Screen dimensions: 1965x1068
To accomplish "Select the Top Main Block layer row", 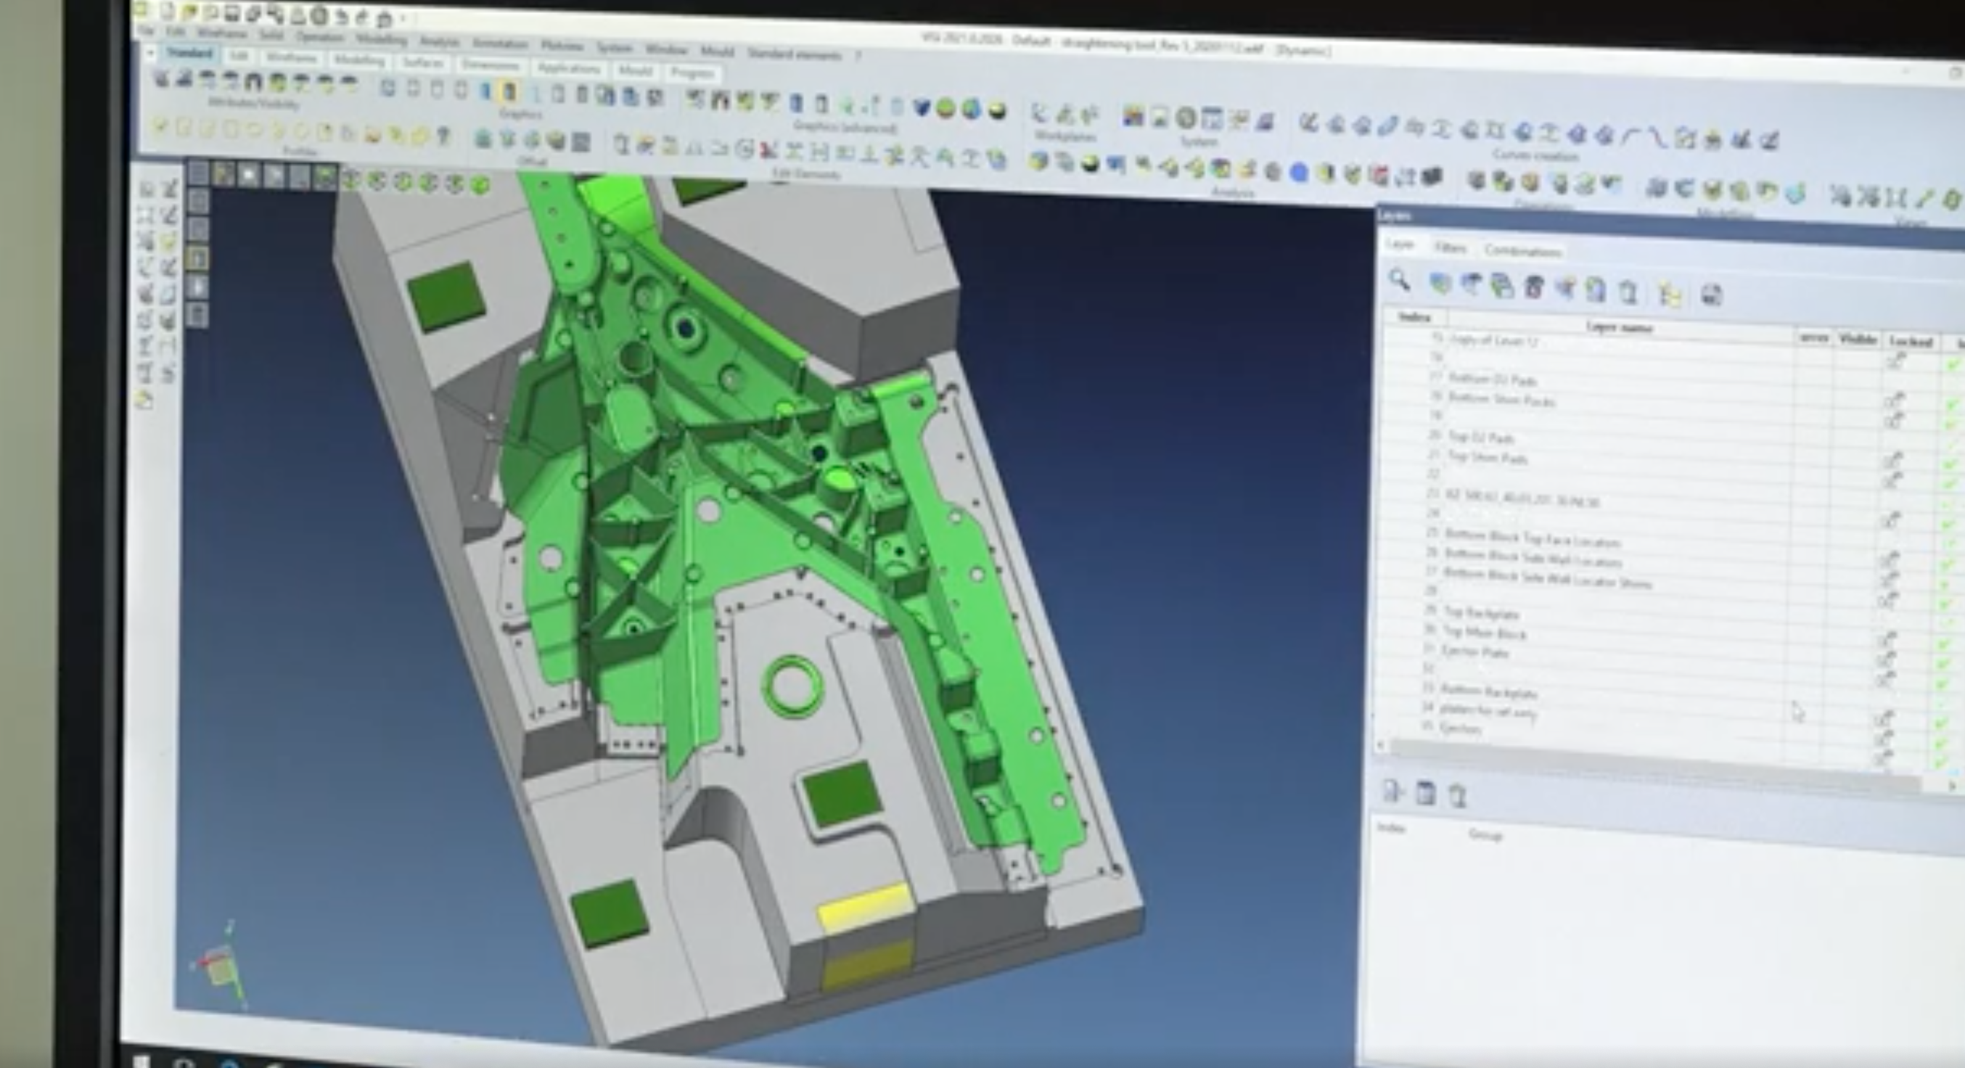I will [1485, 633].
